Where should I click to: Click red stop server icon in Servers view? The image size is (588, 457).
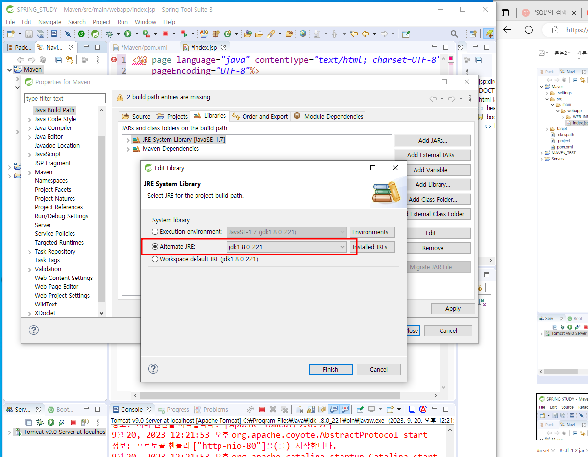pos(73,422)
